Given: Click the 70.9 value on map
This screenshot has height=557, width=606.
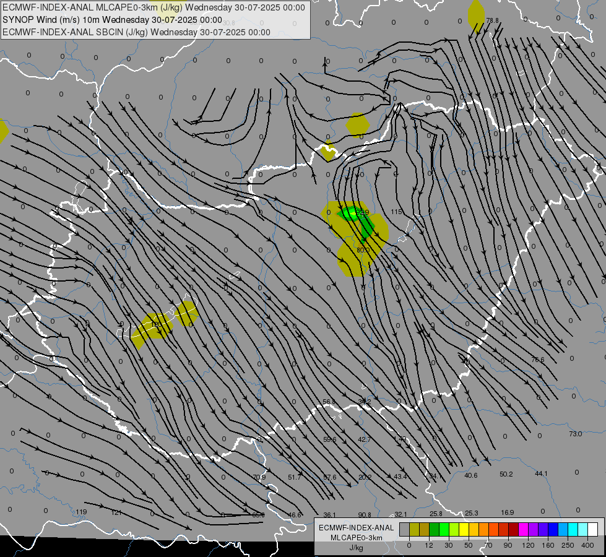Looking at the screenshot, I should click(259, 477).
